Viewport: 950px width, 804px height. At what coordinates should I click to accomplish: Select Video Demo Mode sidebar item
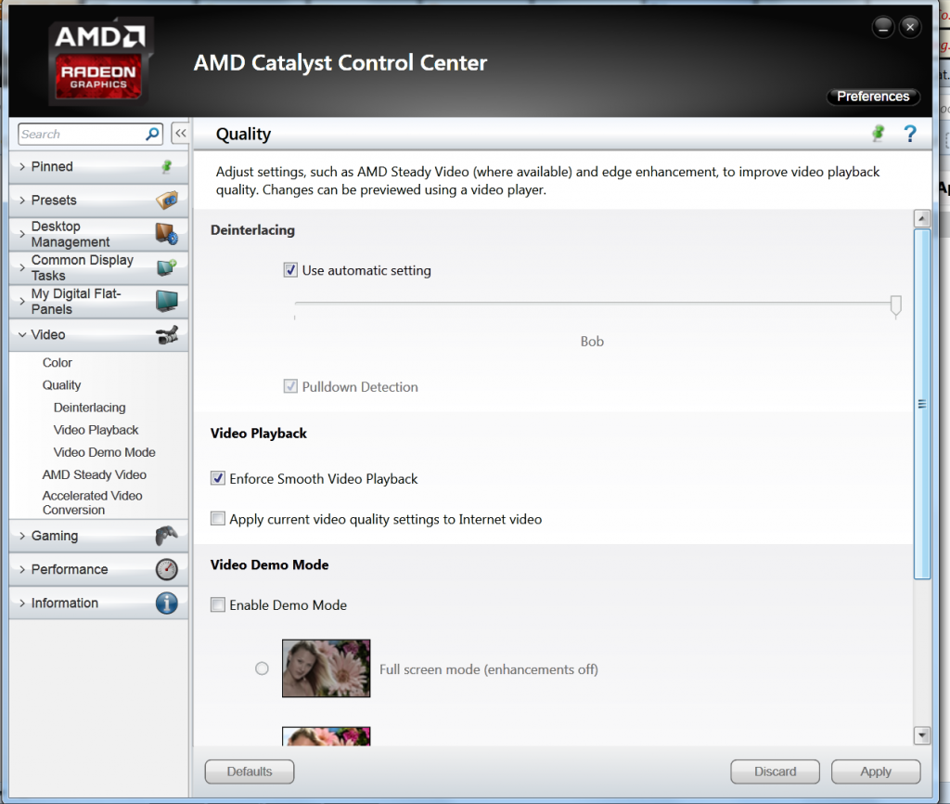[104, 452]
